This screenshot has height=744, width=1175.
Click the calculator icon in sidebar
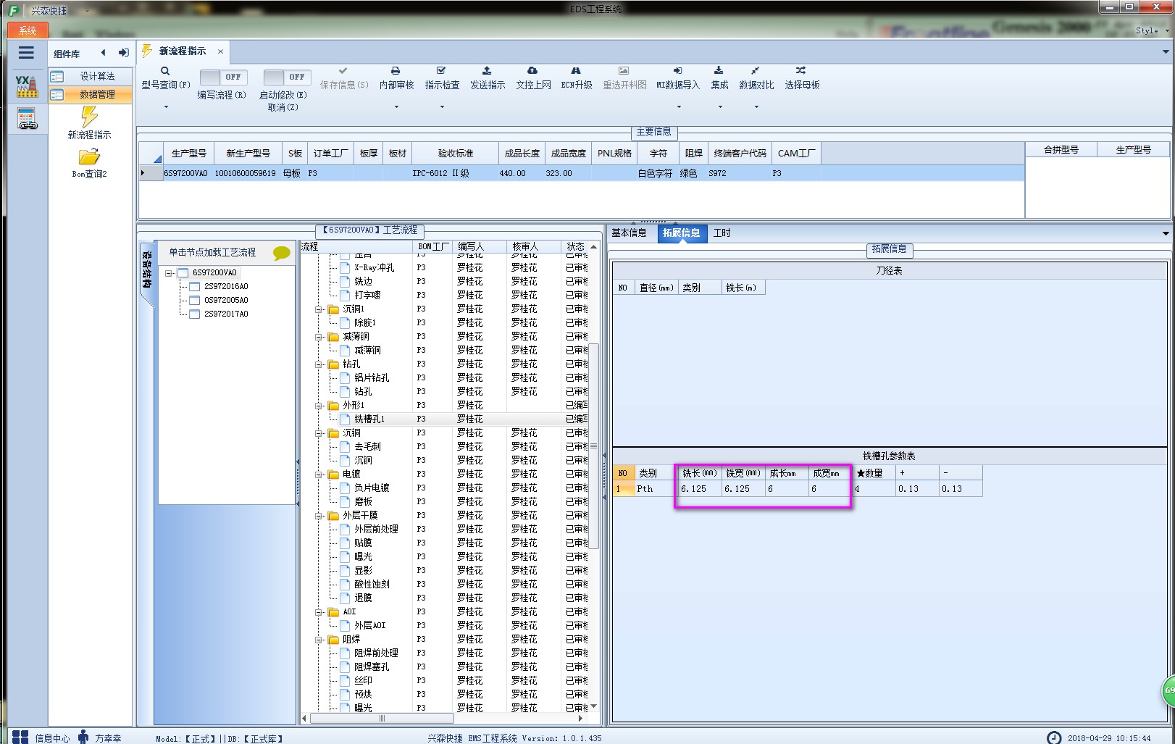coord(27,119)
